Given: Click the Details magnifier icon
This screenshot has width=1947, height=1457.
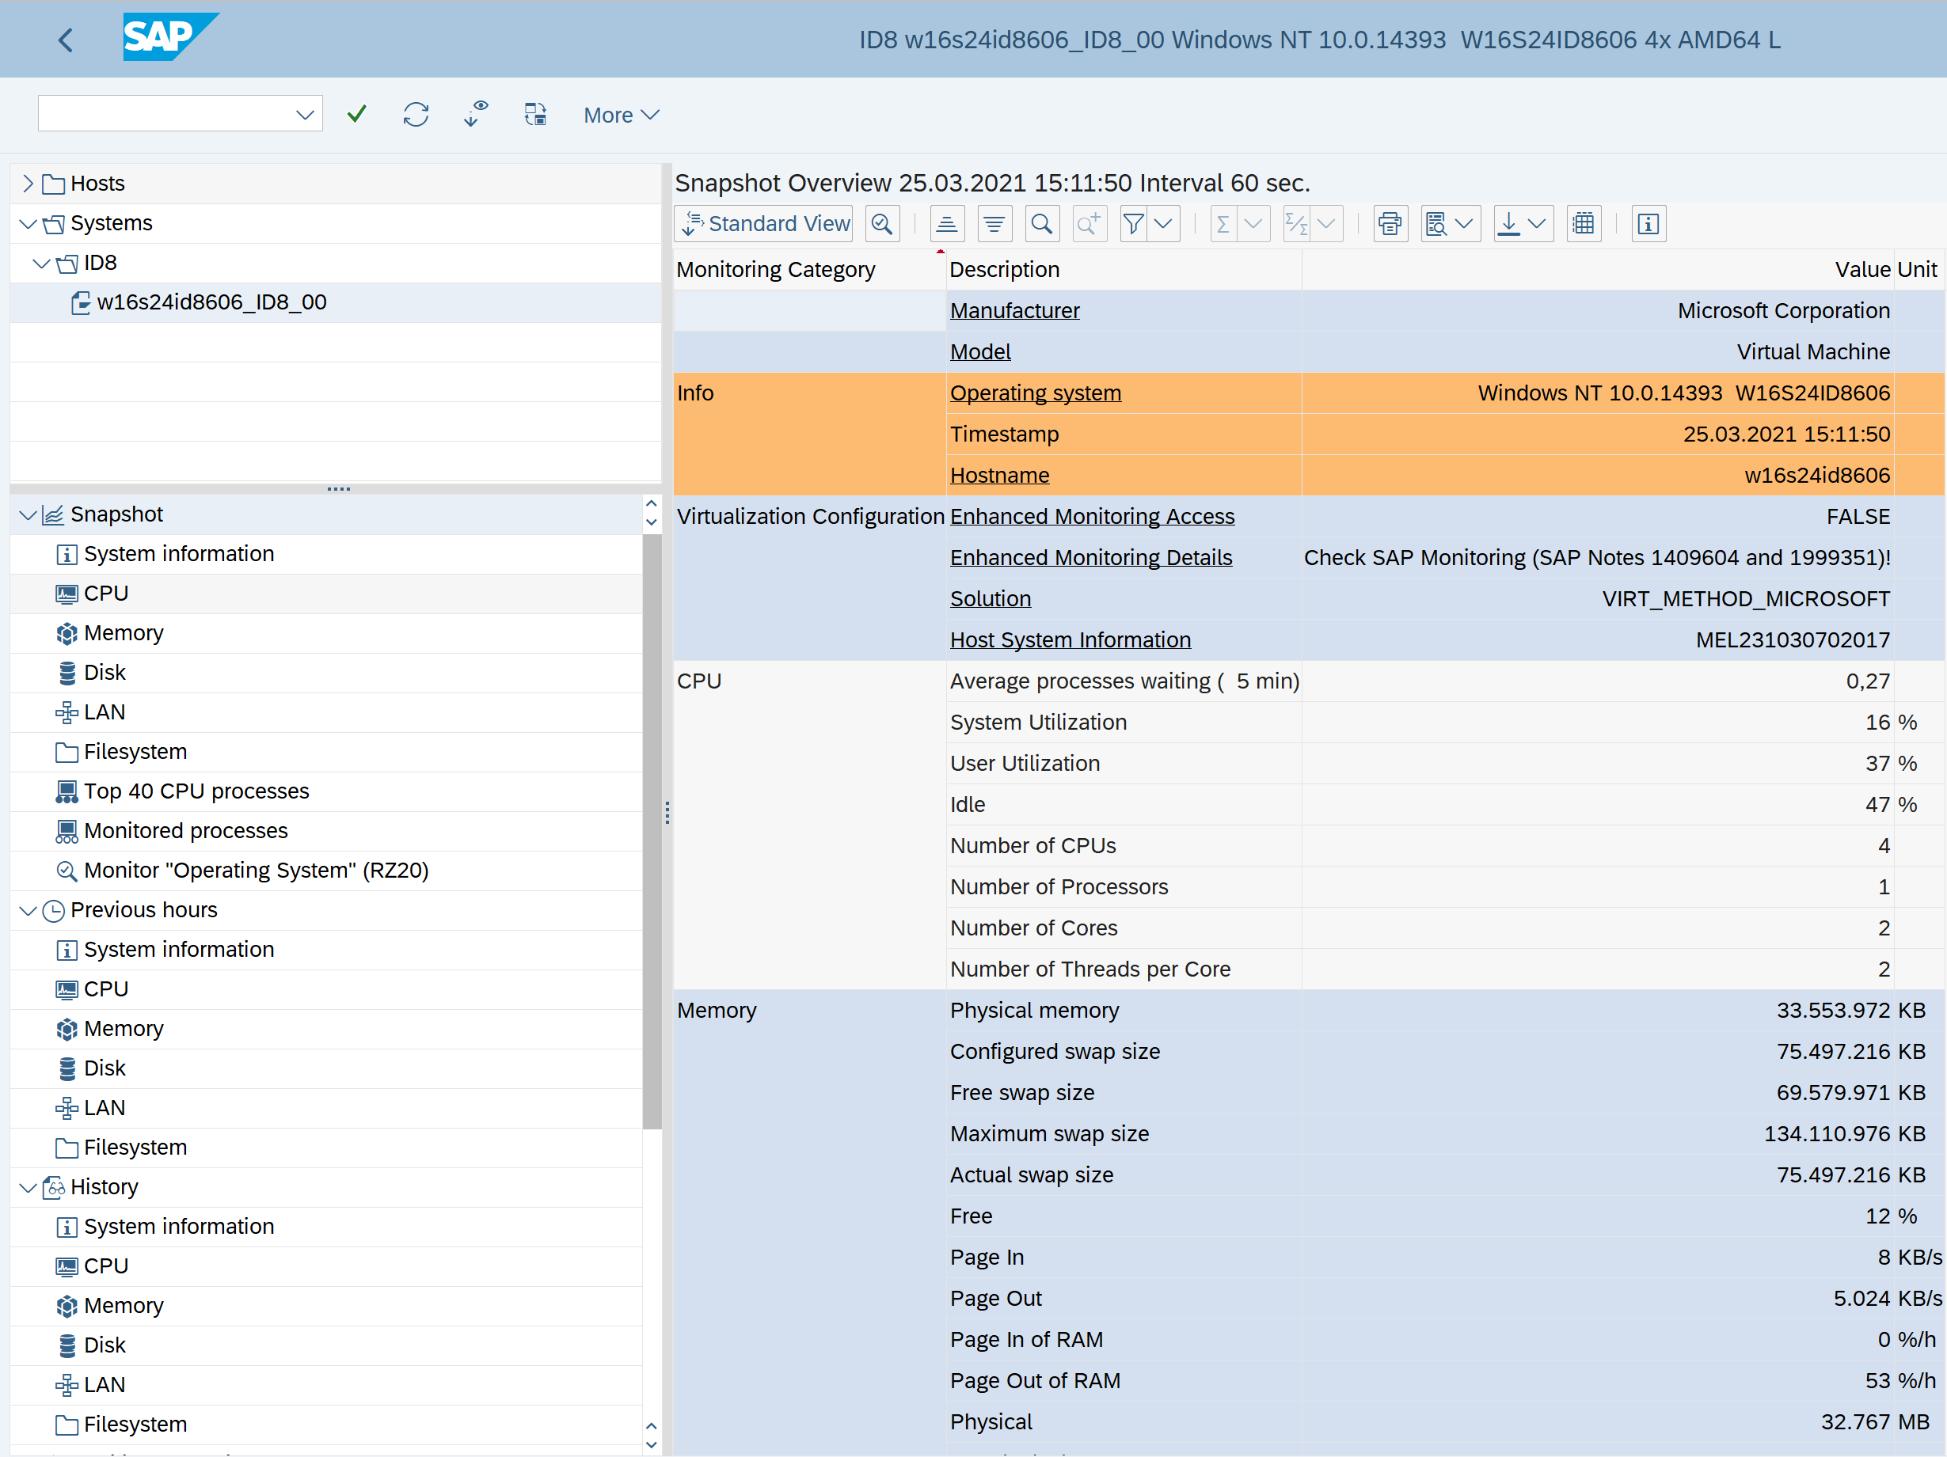Looking at the screenshot, I should tap(882, 223).
